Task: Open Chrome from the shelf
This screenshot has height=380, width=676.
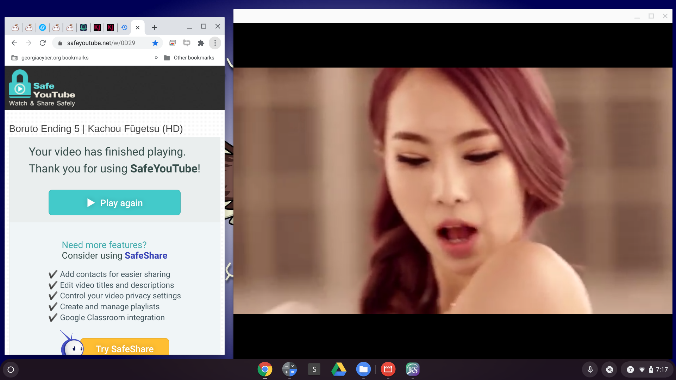Action: (265, 369)
